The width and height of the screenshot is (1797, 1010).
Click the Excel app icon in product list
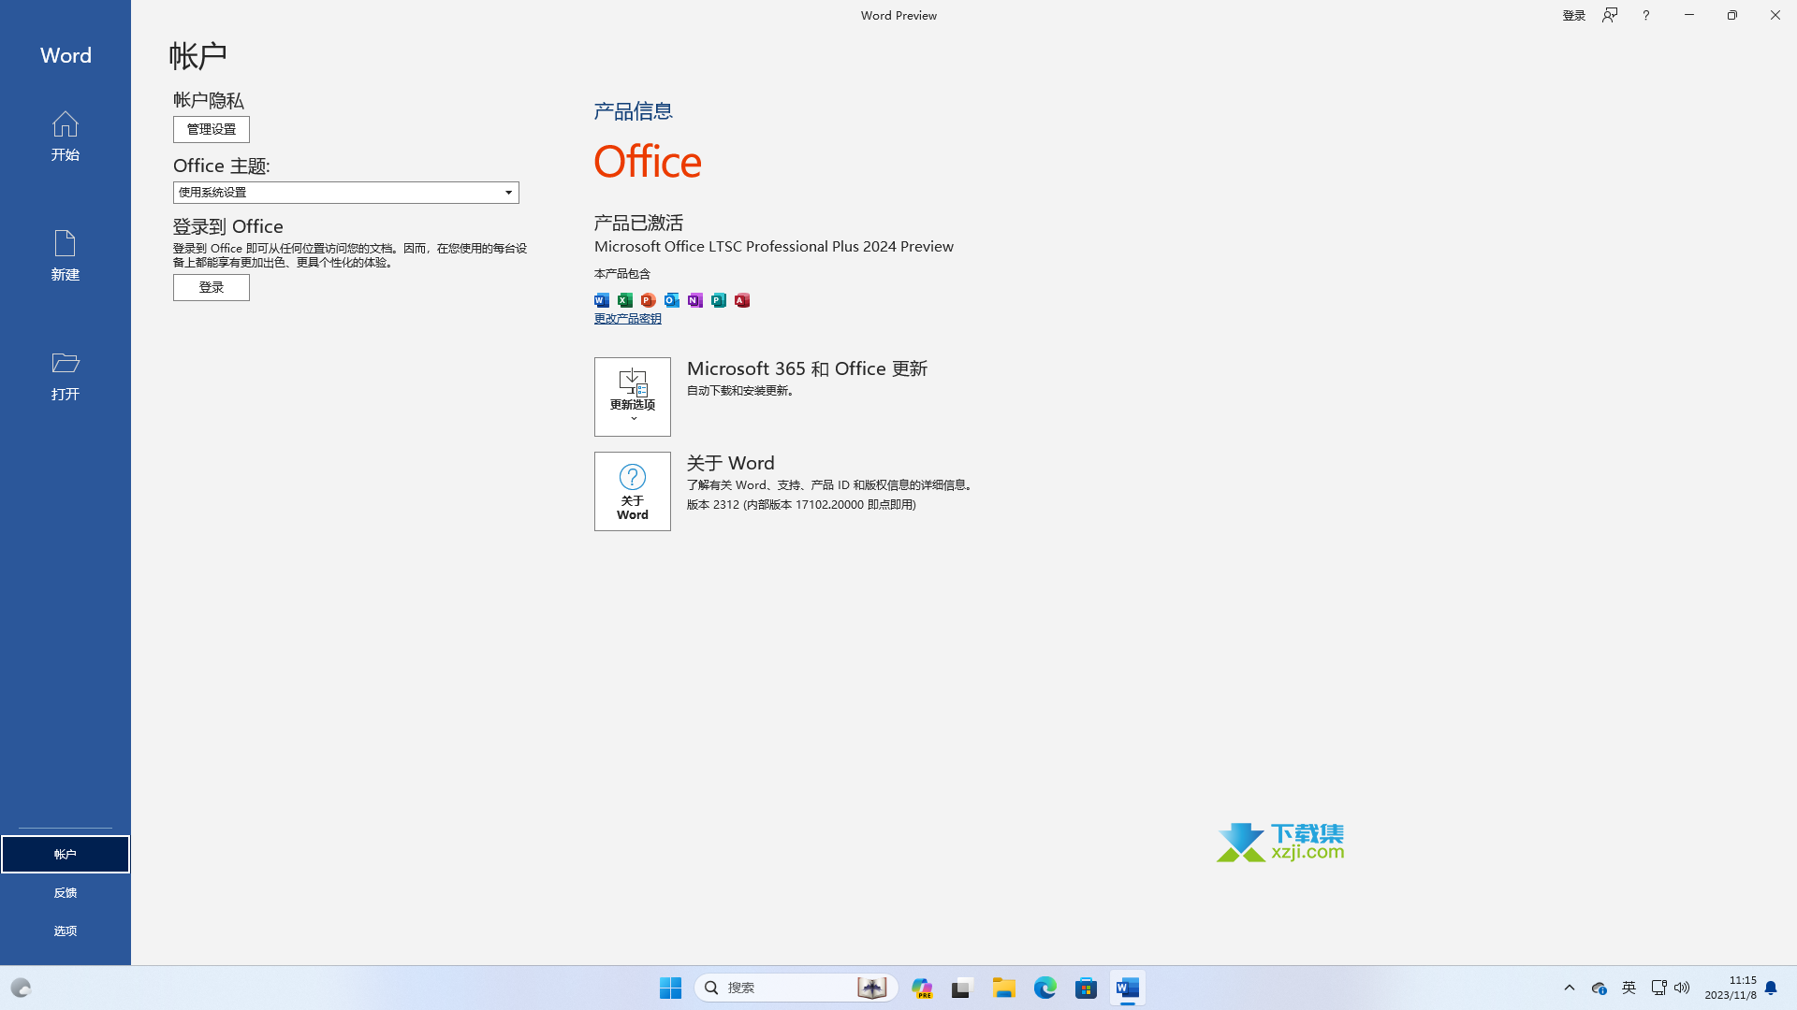point(625,300)
